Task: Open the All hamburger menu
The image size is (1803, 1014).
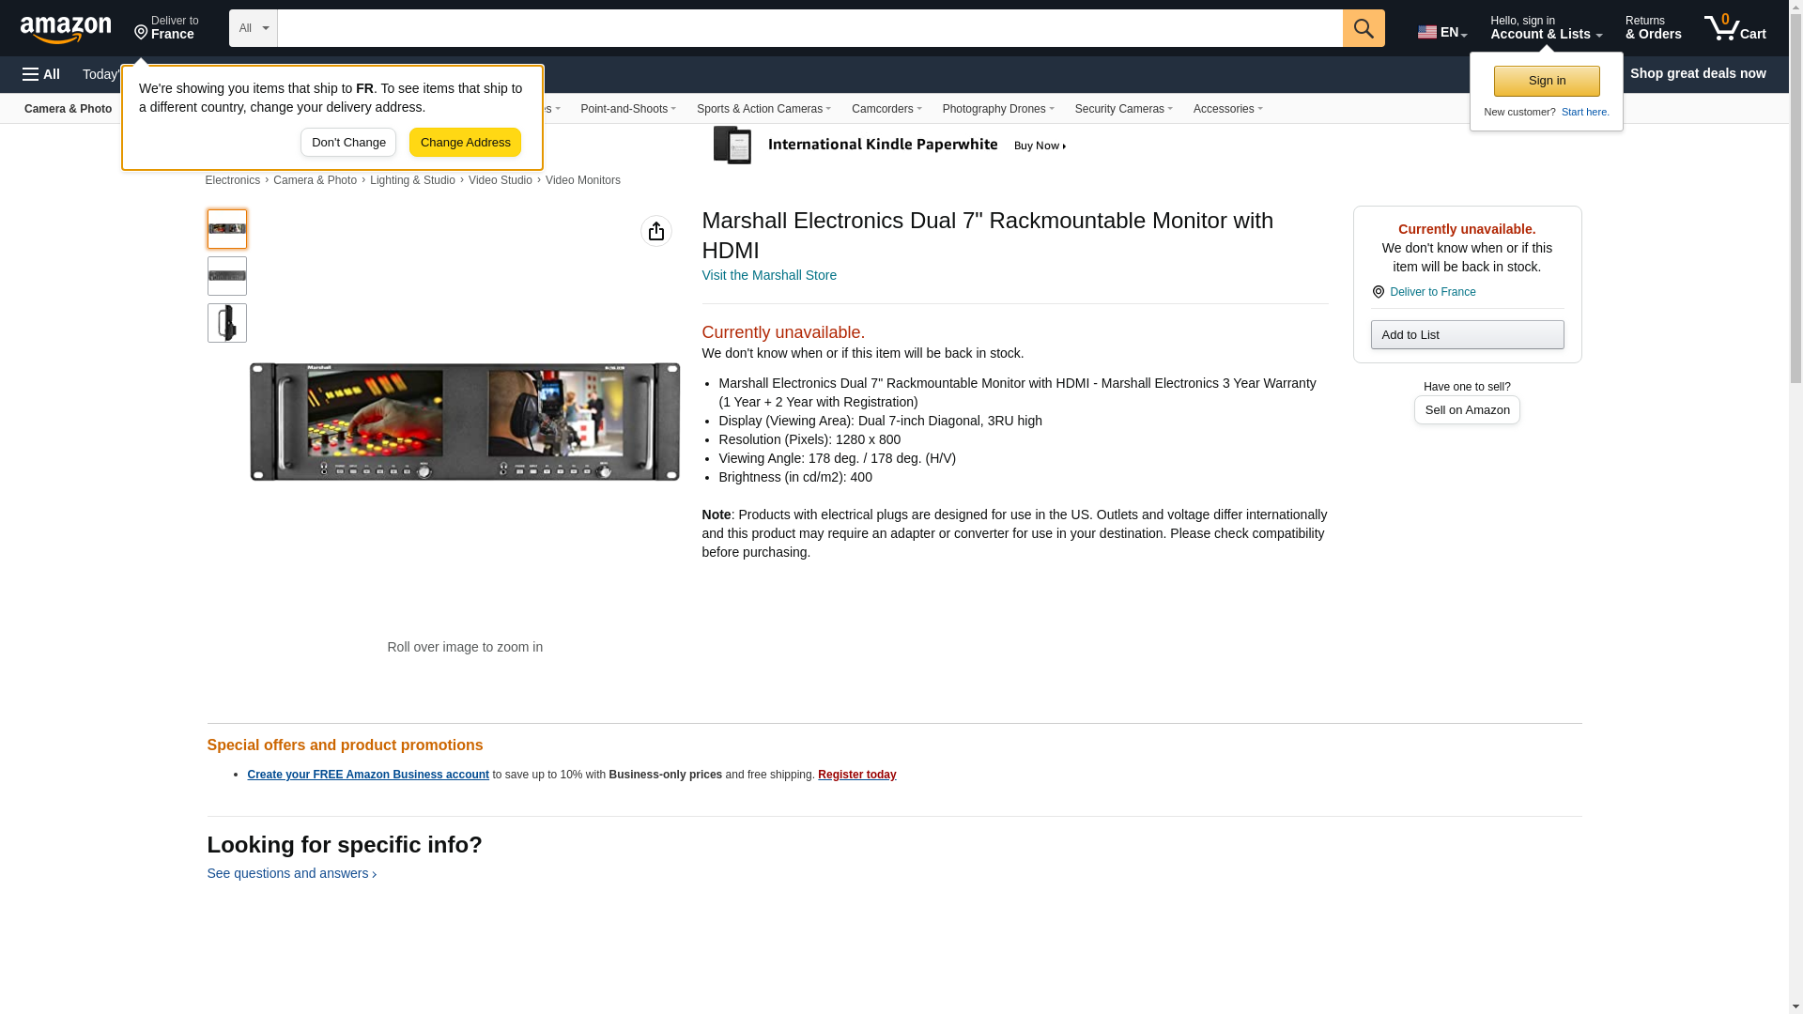Action: tap(41, 74)
